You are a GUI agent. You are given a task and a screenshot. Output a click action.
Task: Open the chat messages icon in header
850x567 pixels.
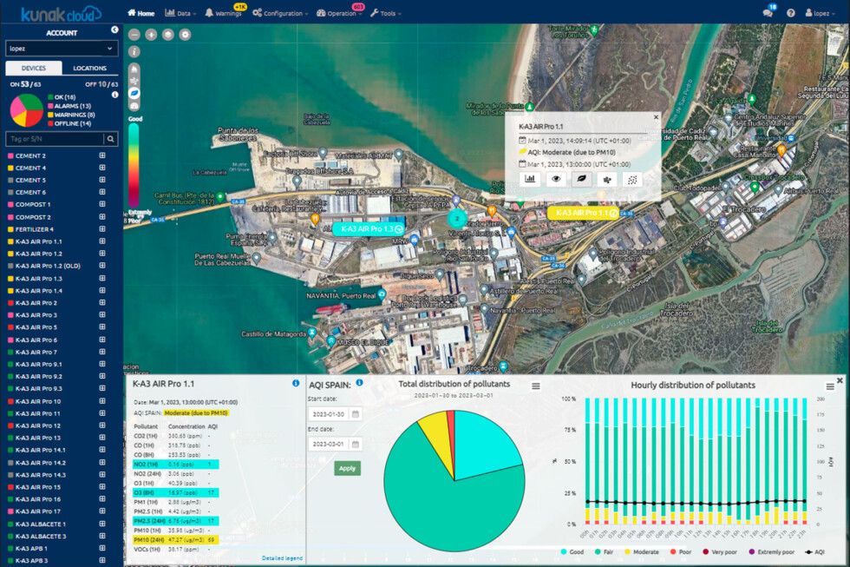[768, 12]
